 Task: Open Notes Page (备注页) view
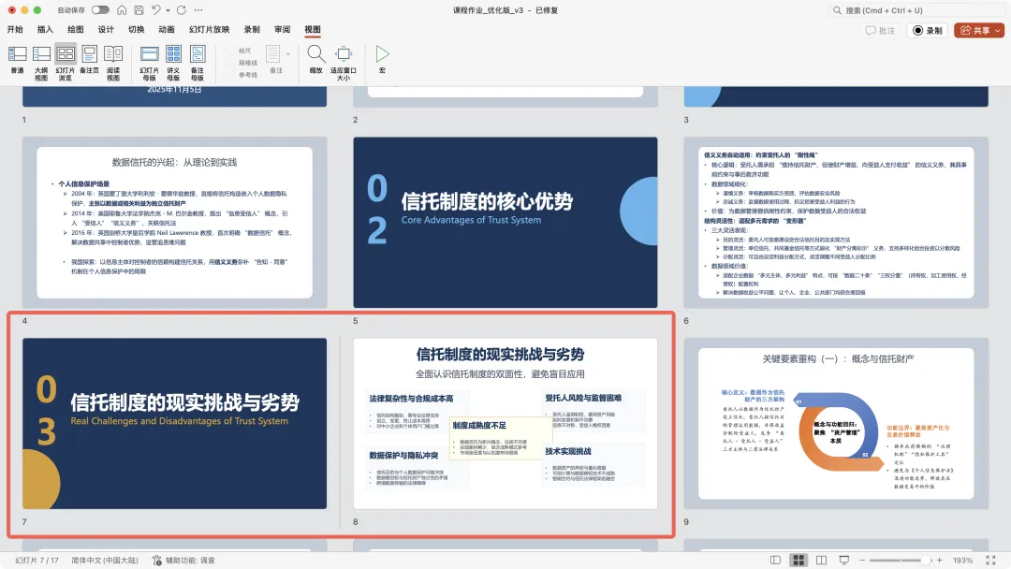coord(89,60)
